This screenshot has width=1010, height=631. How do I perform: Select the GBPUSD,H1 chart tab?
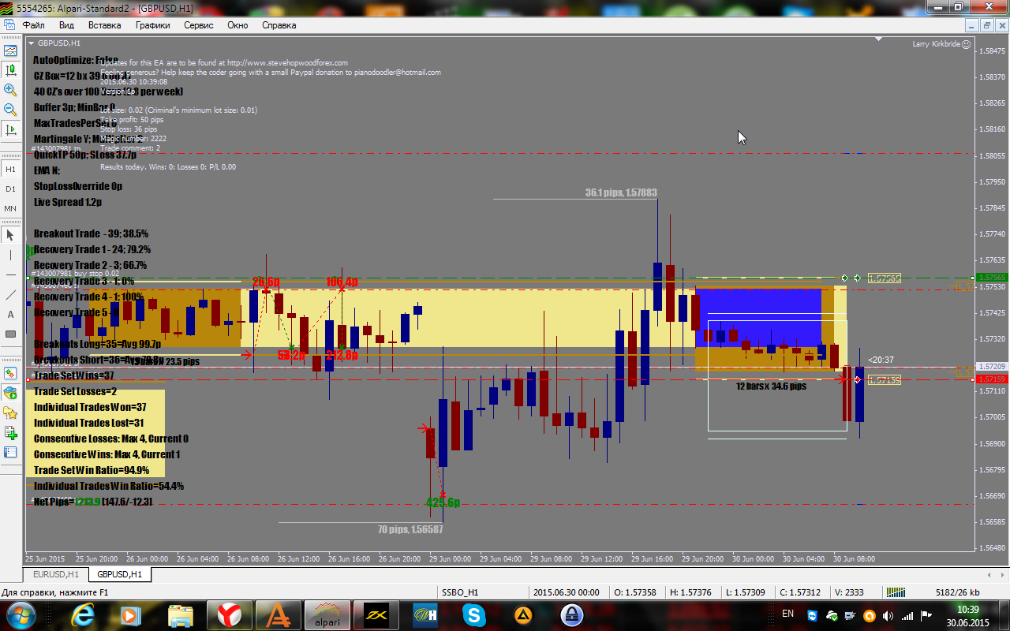point(119,574)
